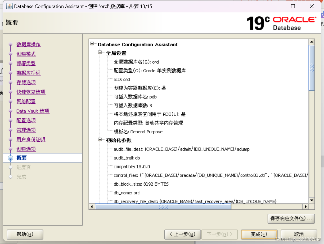Jump to the 存储选项 step

[26, 82]
